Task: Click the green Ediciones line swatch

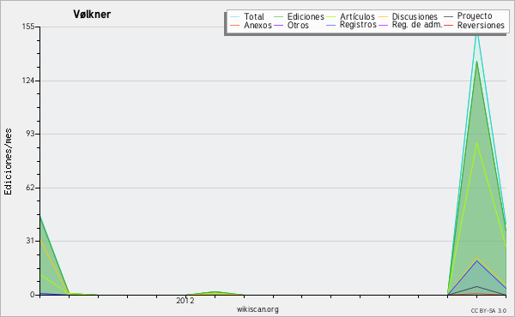Action: (278, 16)
